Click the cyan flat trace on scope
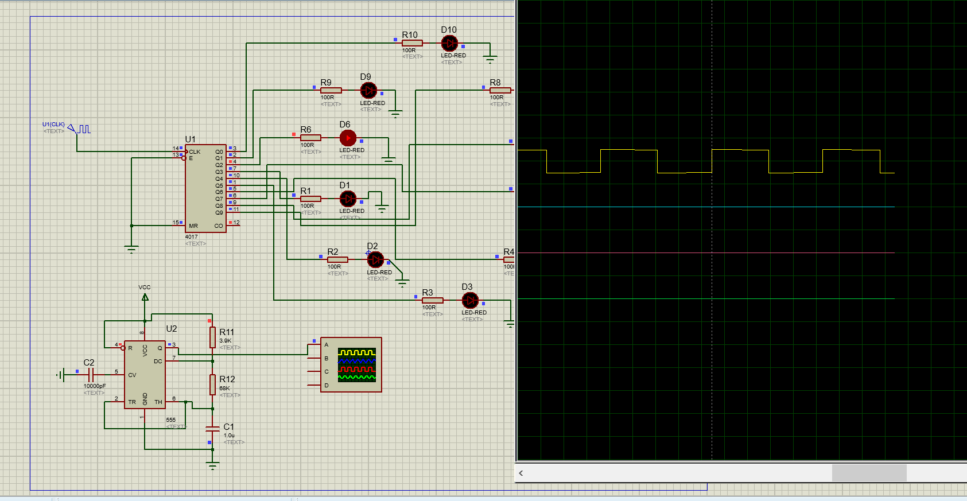 [706, 207]
